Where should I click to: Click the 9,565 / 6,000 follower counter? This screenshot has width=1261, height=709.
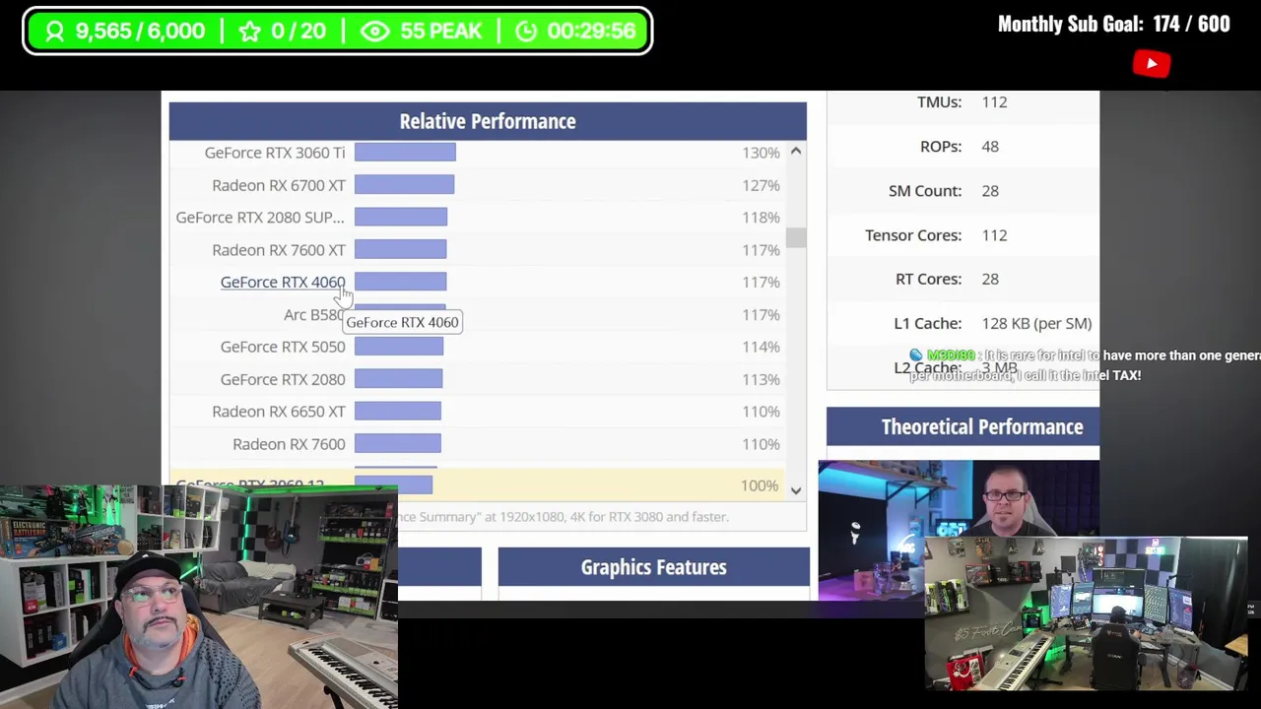140,32
